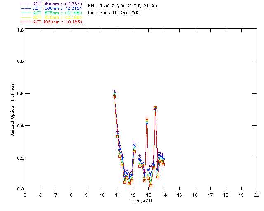264x211 pixels.
Task: Click the '1.0' y-axis tick label
Action: (x=20, y=30)
